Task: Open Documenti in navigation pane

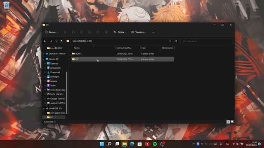Action: (54, 68)
